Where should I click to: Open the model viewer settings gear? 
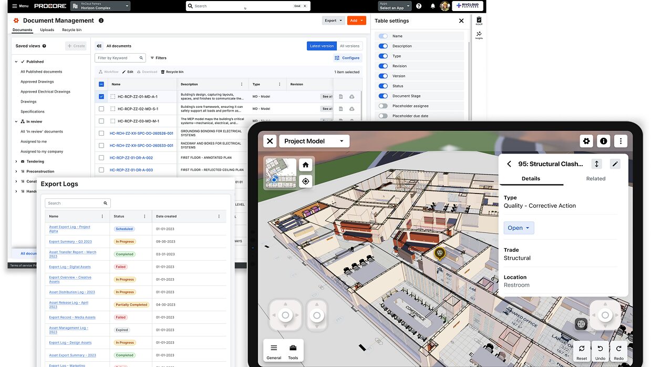tap(586, 141)
